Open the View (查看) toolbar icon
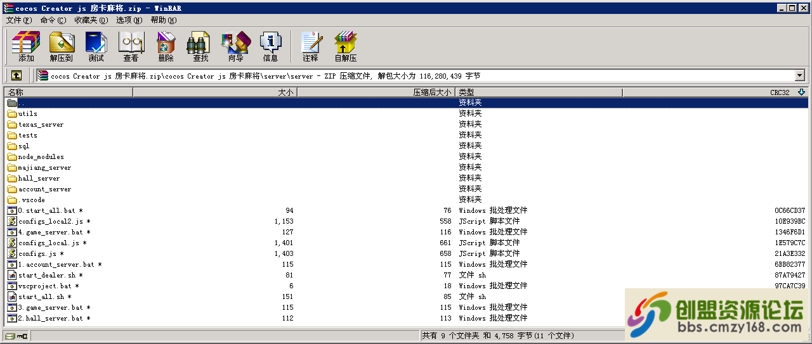812x344 pixels. (x=131, y=46)
